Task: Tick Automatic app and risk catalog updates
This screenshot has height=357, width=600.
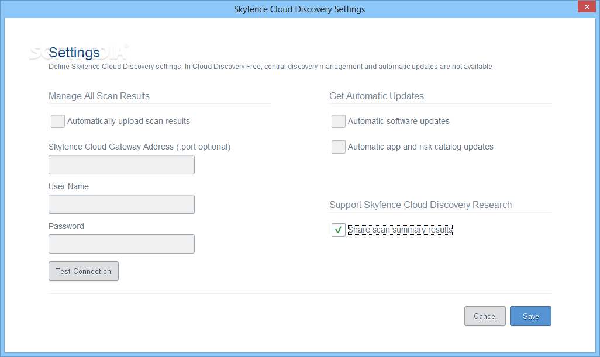Action: tap(338, 147)
